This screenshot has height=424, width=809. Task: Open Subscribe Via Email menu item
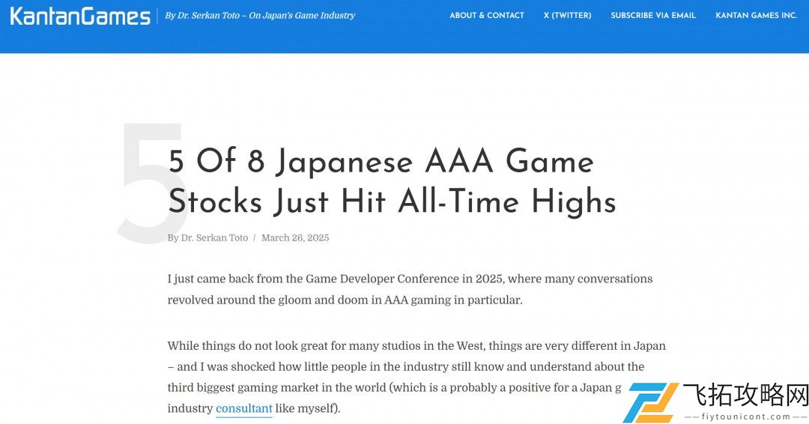click(x=653, y=16)
